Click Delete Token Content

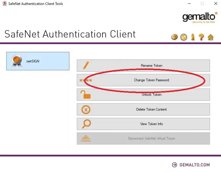[x=143, y=109]
